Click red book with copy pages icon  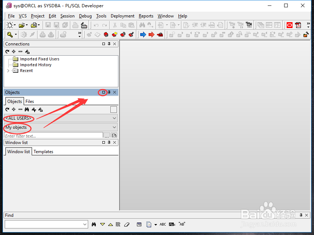point(123,35)
